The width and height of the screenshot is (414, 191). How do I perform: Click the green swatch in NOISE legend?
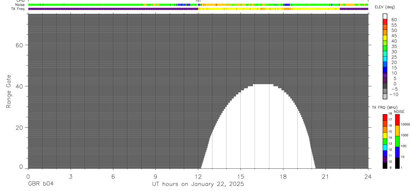coord(397,141)
